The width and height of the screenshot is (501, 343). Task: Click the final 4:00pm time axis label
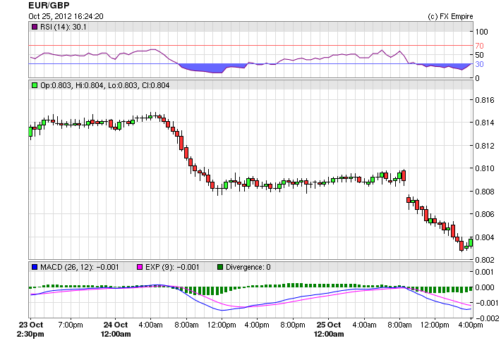tap(471, 325)
